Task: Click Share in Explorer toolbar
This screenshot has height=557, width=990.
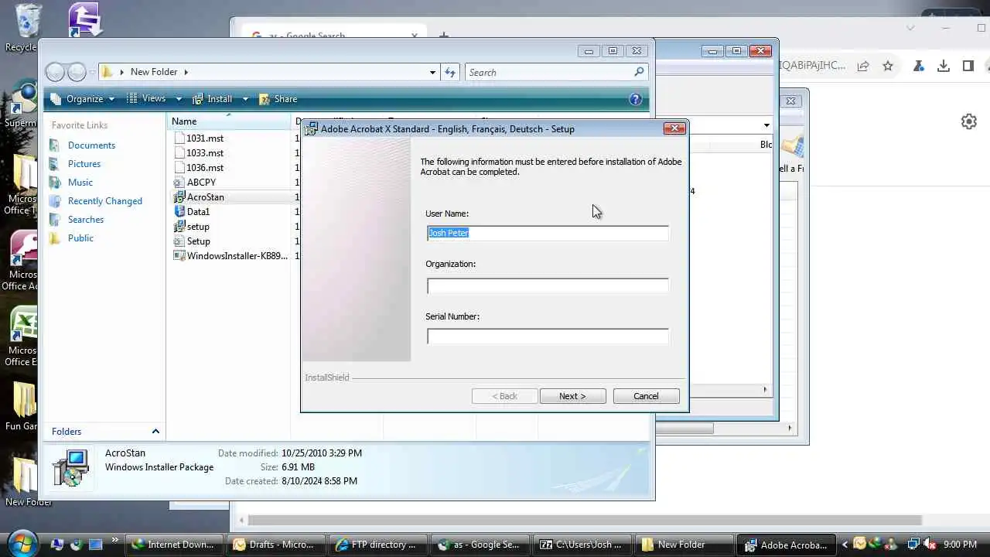Action: pos(278,99)
